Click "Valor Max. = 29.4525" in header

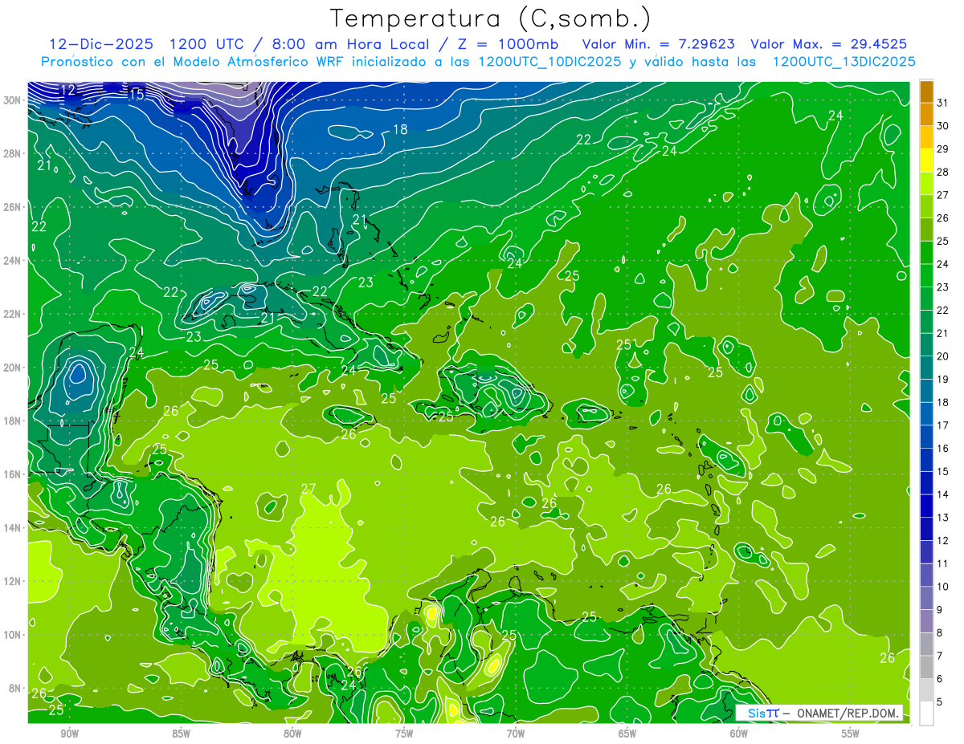pyautogui.click(x=829, y=44)
